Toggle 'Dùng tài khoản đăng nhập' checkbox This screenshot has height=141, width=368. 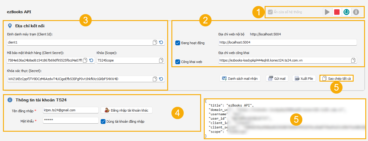(x=103, y=121)
